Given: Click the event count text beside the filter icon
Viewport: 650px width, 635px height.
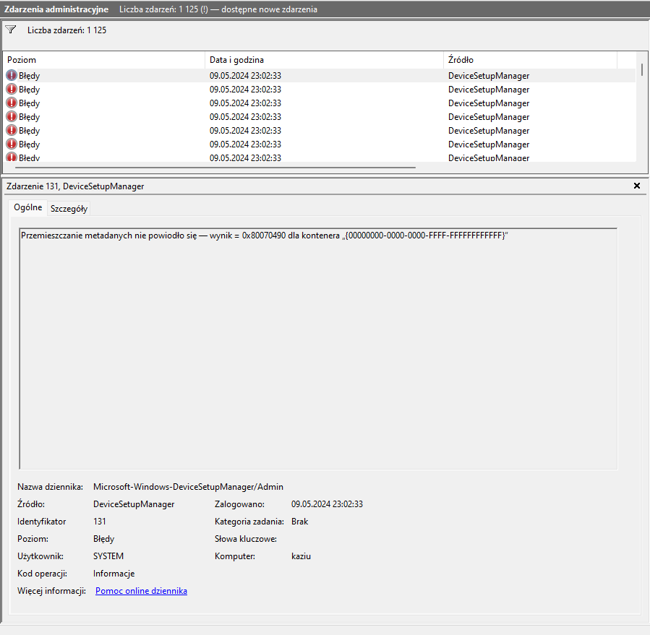Looking at the screenshot, I should coord(67,30).
